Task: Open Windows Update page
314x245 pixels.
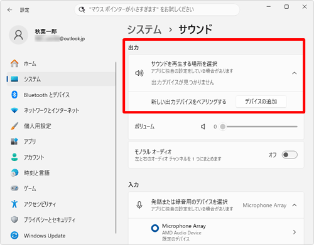Action: pyautogui.click(x=61, y=236)
